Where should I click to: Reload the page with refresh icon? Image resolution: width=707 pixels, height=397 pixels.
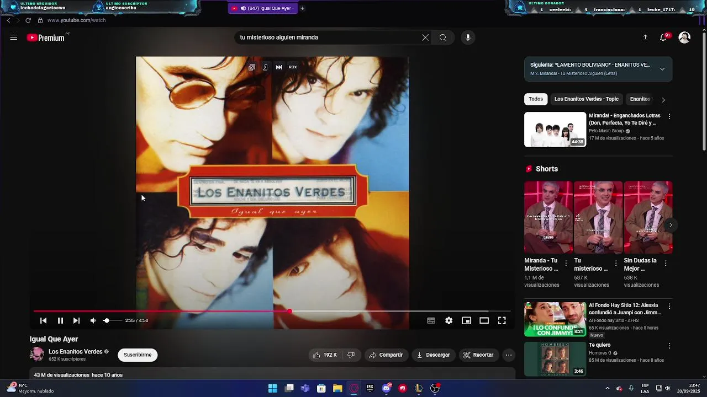pos(28,20)
